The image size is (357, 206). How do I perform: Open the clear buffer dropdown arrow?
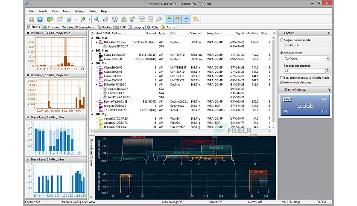[x=89, y=20]
